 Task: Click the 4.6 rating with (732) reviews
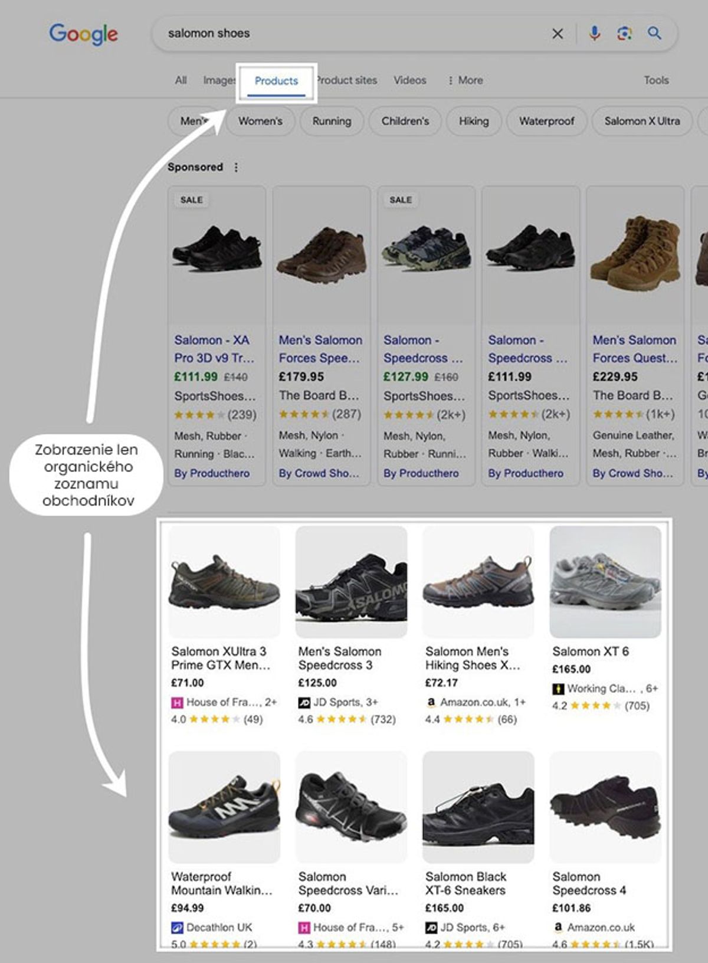(x=347, y=719)
